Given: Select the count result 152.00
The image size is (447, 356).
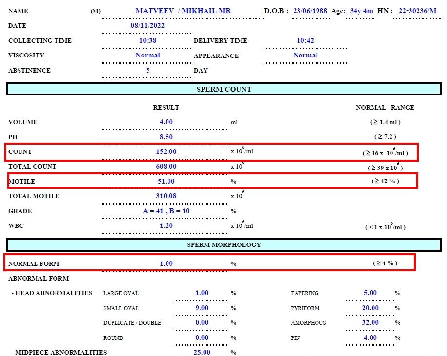Looking at the screenshot, I should click(166, 151).
